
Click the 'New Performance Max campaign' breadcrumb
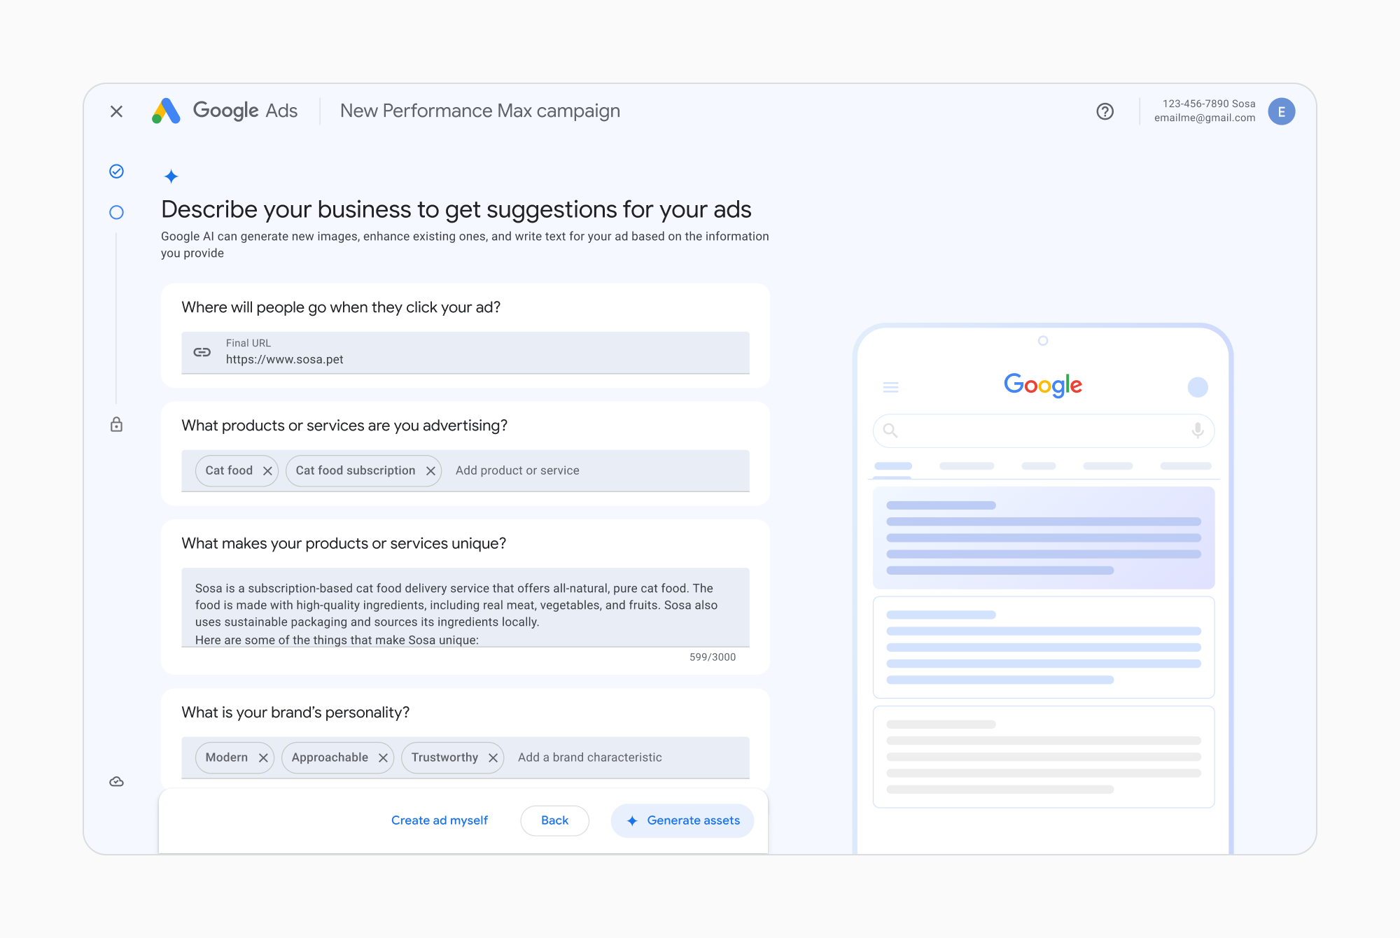coord(480,111)
